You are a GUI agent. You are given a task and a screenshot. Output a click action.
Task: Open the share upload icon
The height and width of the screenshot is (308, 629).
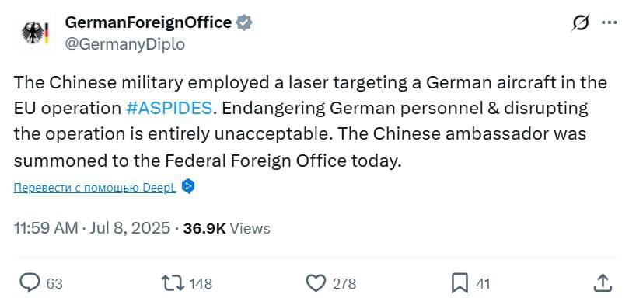point(603,282)
